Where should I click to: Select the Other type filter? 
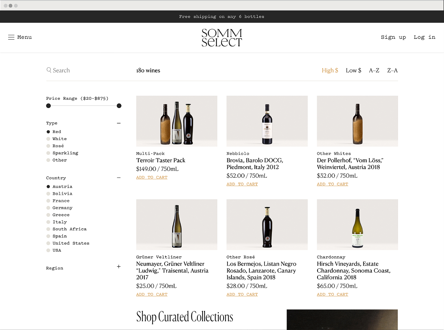(x=57, y=160)
